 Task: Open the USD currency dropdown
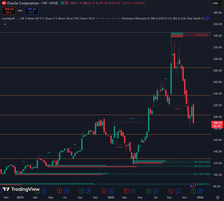pyautogui.click(x=218, y=3)
